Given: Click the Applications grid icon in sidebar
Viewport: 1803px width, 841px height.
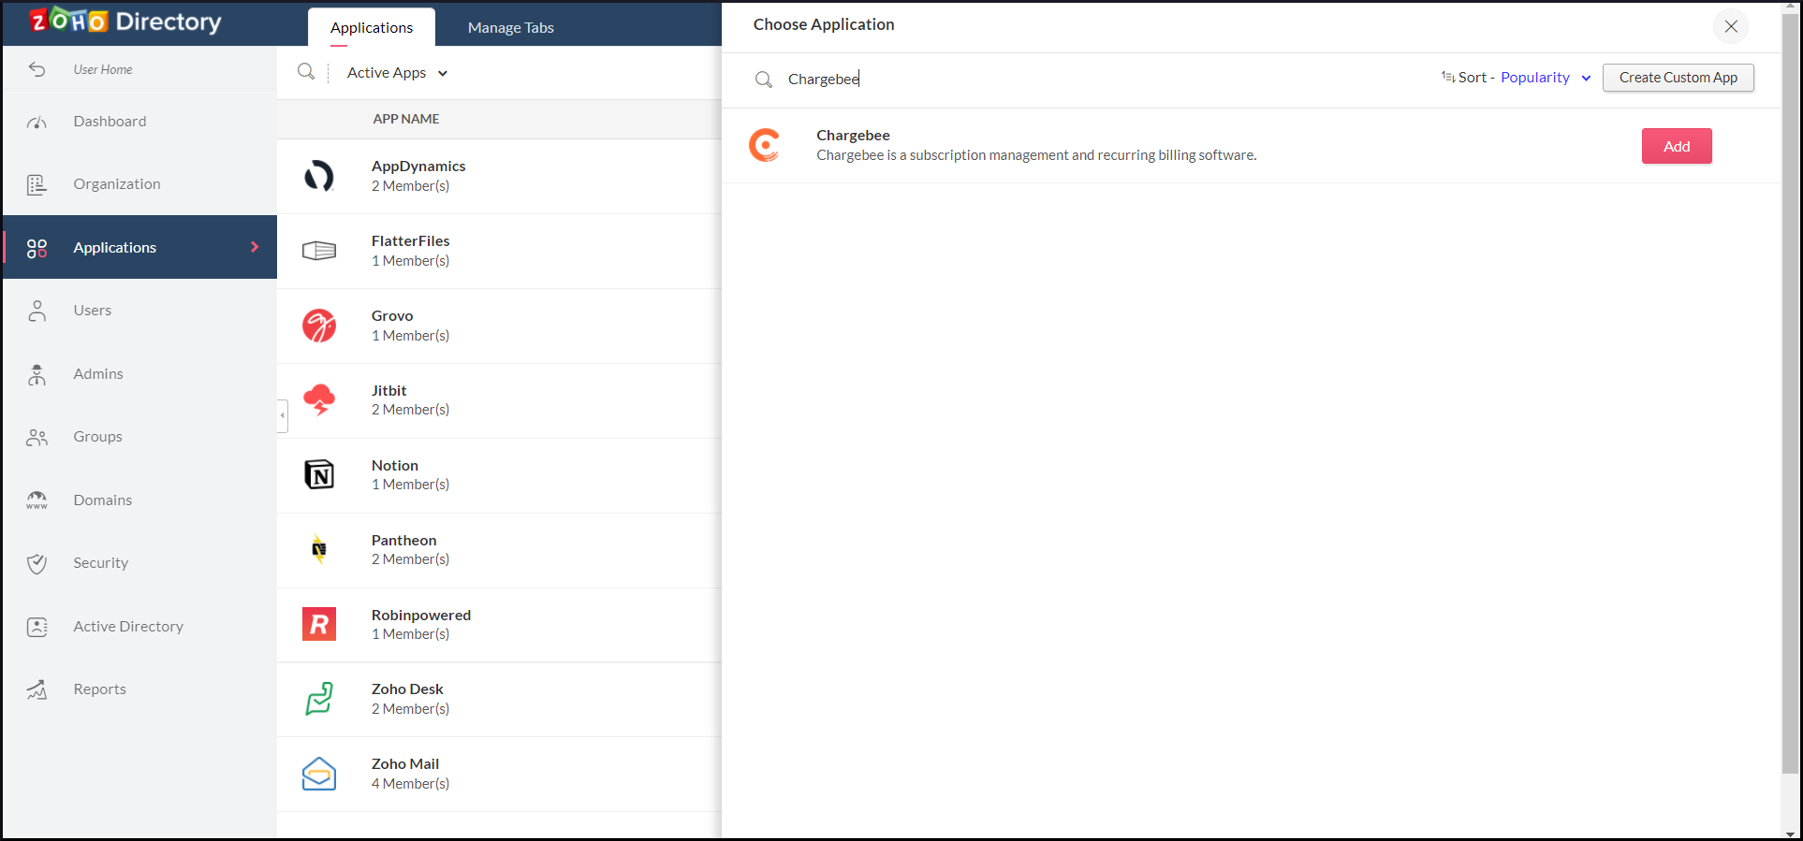Looking at the screenshot, I should 37,248.
